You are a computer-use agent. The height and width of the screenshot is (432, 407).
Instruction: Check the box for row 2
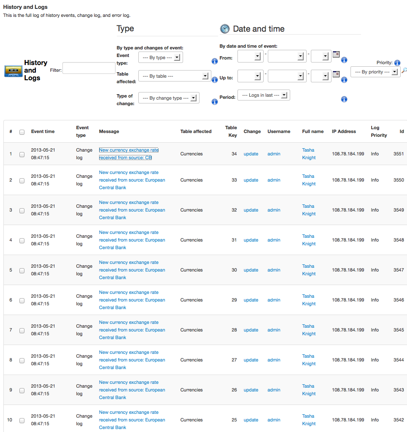(22, 181)
